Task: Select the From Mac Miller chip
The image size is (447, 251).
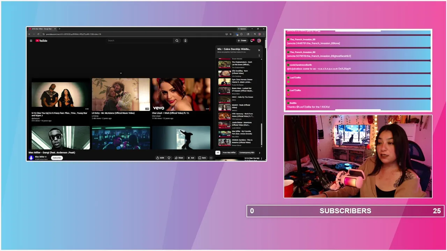Action: [229, 153]
